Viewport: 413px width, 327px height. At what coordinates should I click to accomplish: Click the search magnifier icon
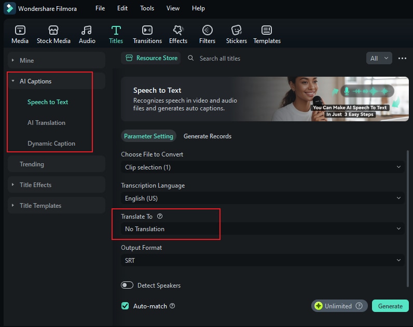[191, 58]
